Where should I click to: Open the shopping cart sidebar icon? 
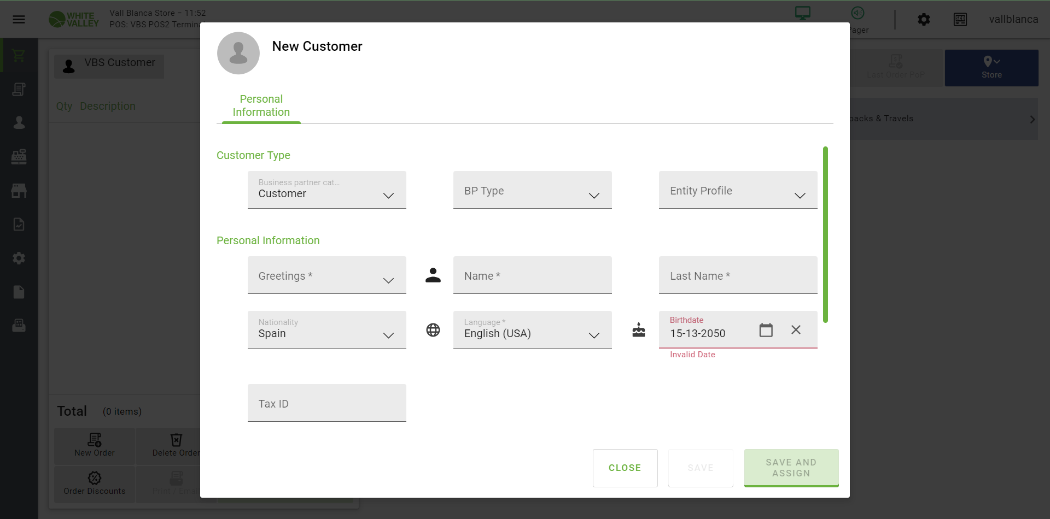point(19,56)
